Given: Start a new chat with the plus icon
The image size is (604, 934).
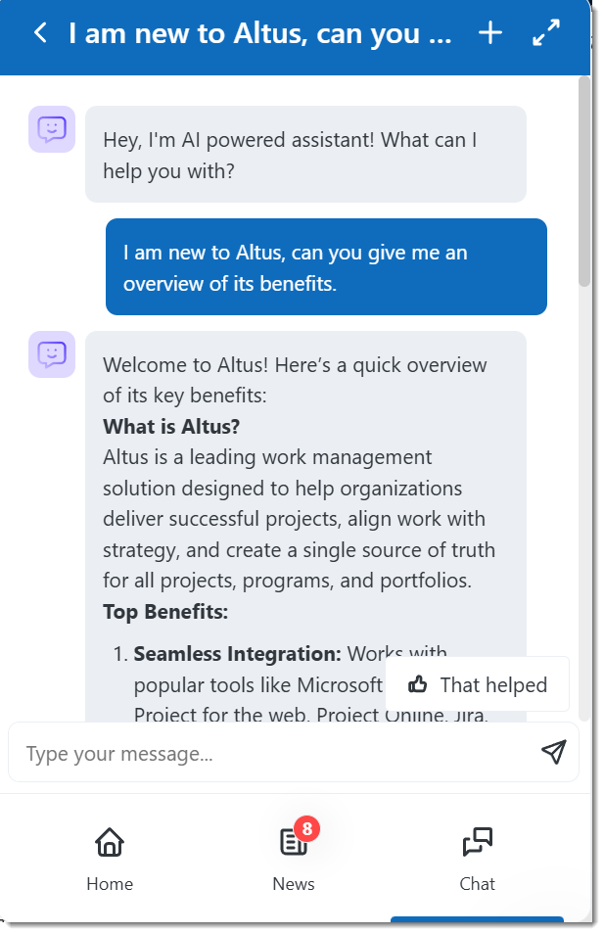Looking at the screenshot, I should coord(490,33).
